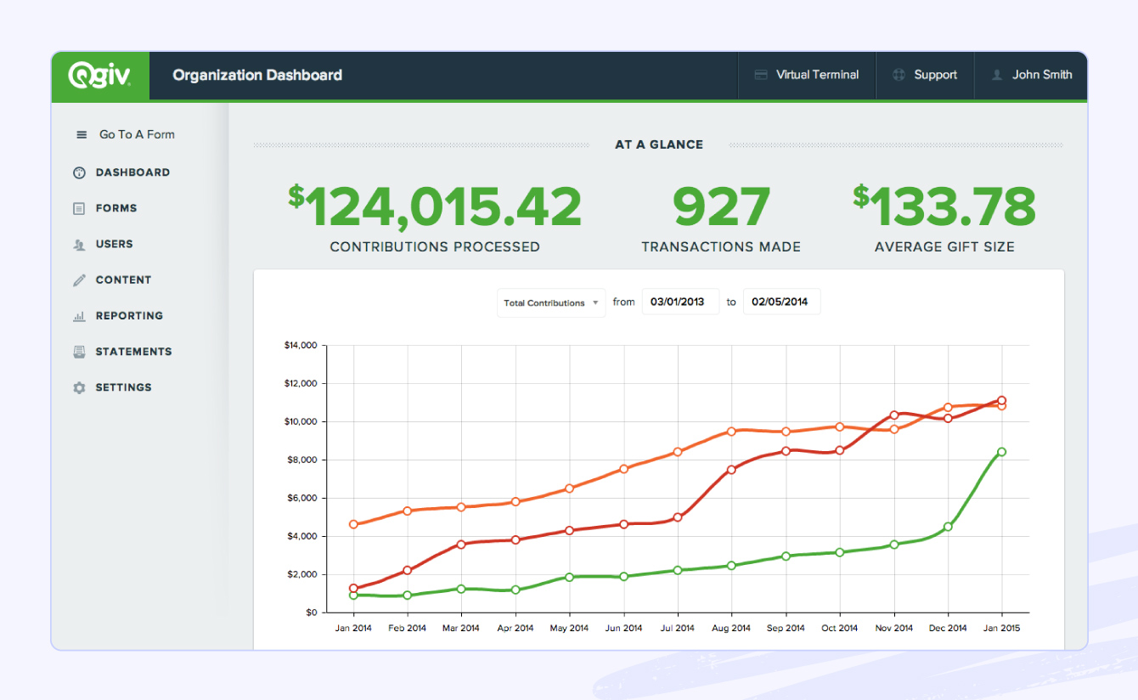Viewport: 1138px width, 700px height.
Task: Click red line data point at Aug 2014
Action: (731, 470)
